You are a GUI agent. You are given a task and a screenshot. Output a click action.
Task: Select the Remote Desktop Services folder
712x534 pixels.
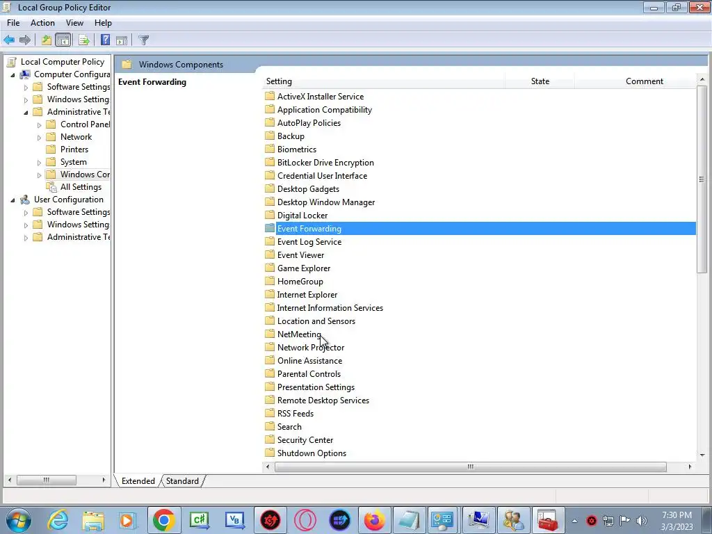(323, 400)
